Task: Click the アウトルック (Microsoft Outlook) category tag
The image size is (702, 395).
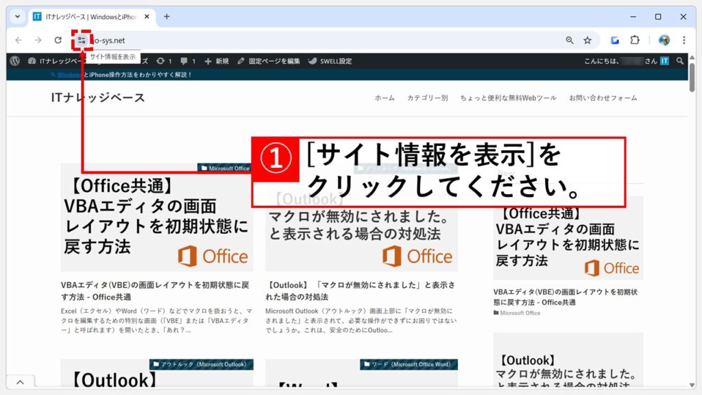Action: [x=202, y=364]
